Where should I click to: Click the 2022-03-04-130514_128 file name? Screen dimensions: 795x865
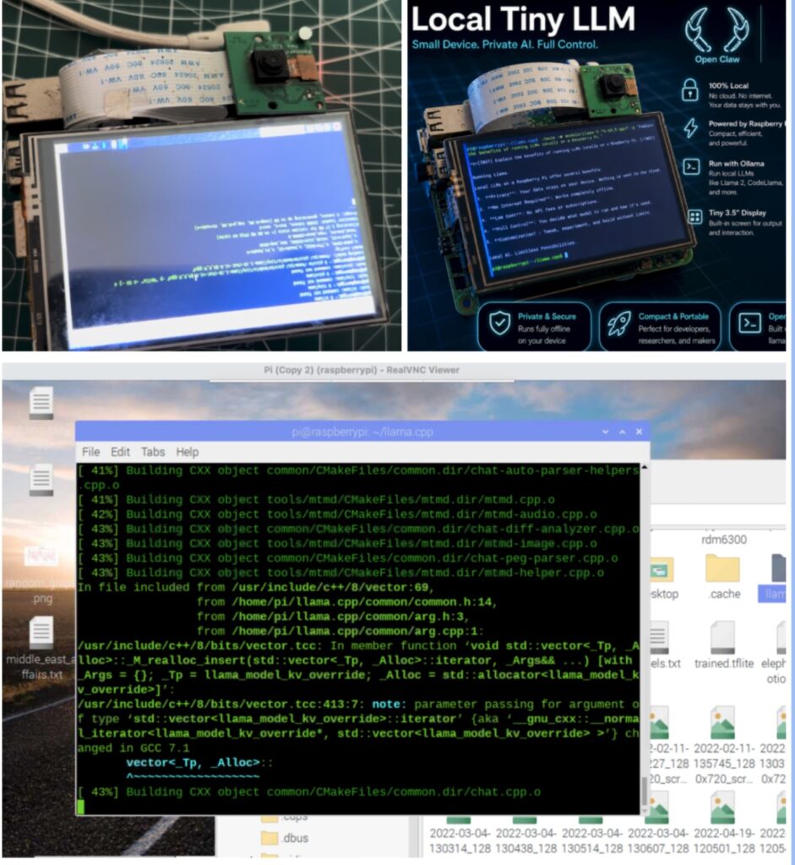coord(592,841)
